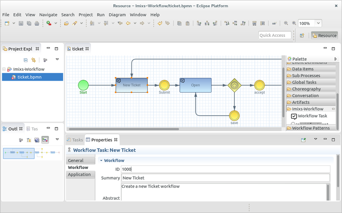Select the Open task box
This screenshot has height=213, width=342.
coord(196,85)
